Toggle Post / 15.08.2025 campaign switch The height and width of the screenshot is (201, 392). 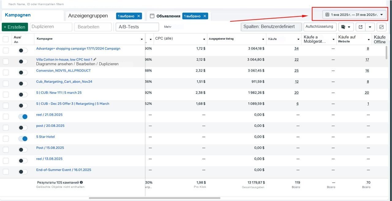click(x=23, y=150)
